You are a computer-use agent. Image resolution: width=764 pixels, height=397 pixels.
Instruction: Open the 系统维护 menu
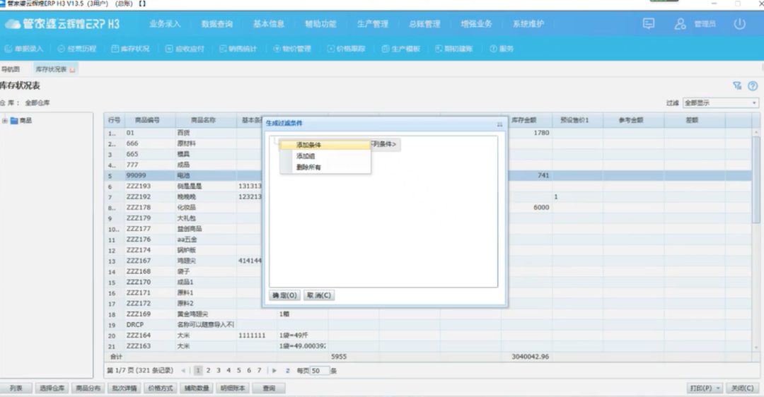tap(528, 24)
